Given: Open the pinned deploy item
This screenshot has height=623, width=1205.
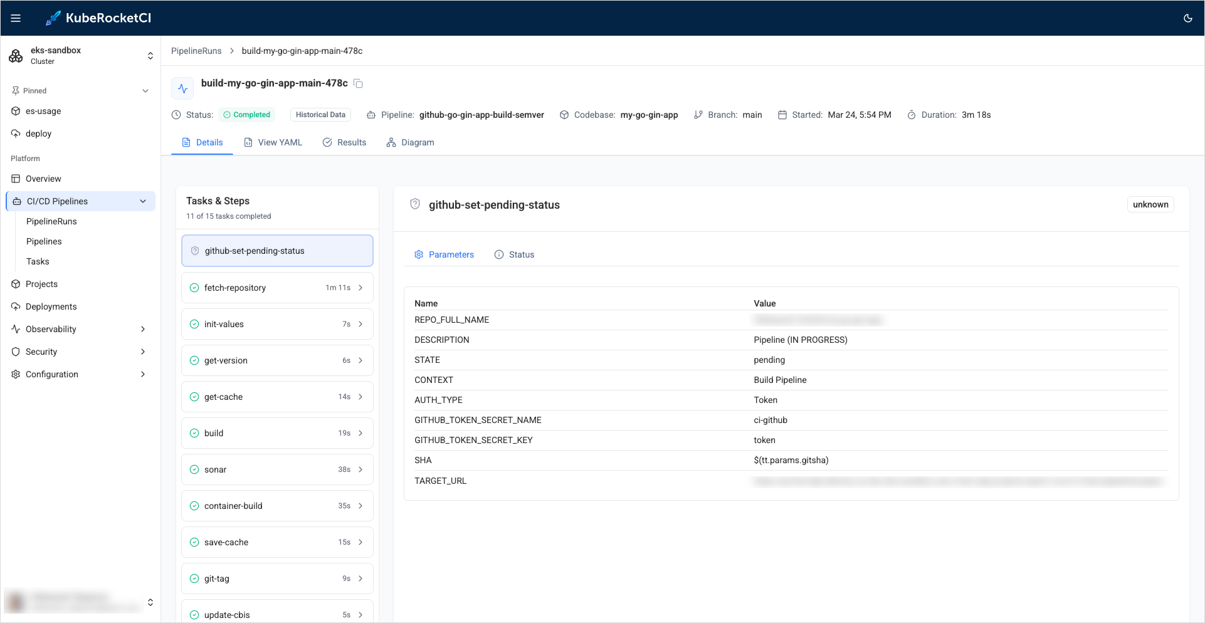Looking at the screenshot, I should [x=38, y=133].
